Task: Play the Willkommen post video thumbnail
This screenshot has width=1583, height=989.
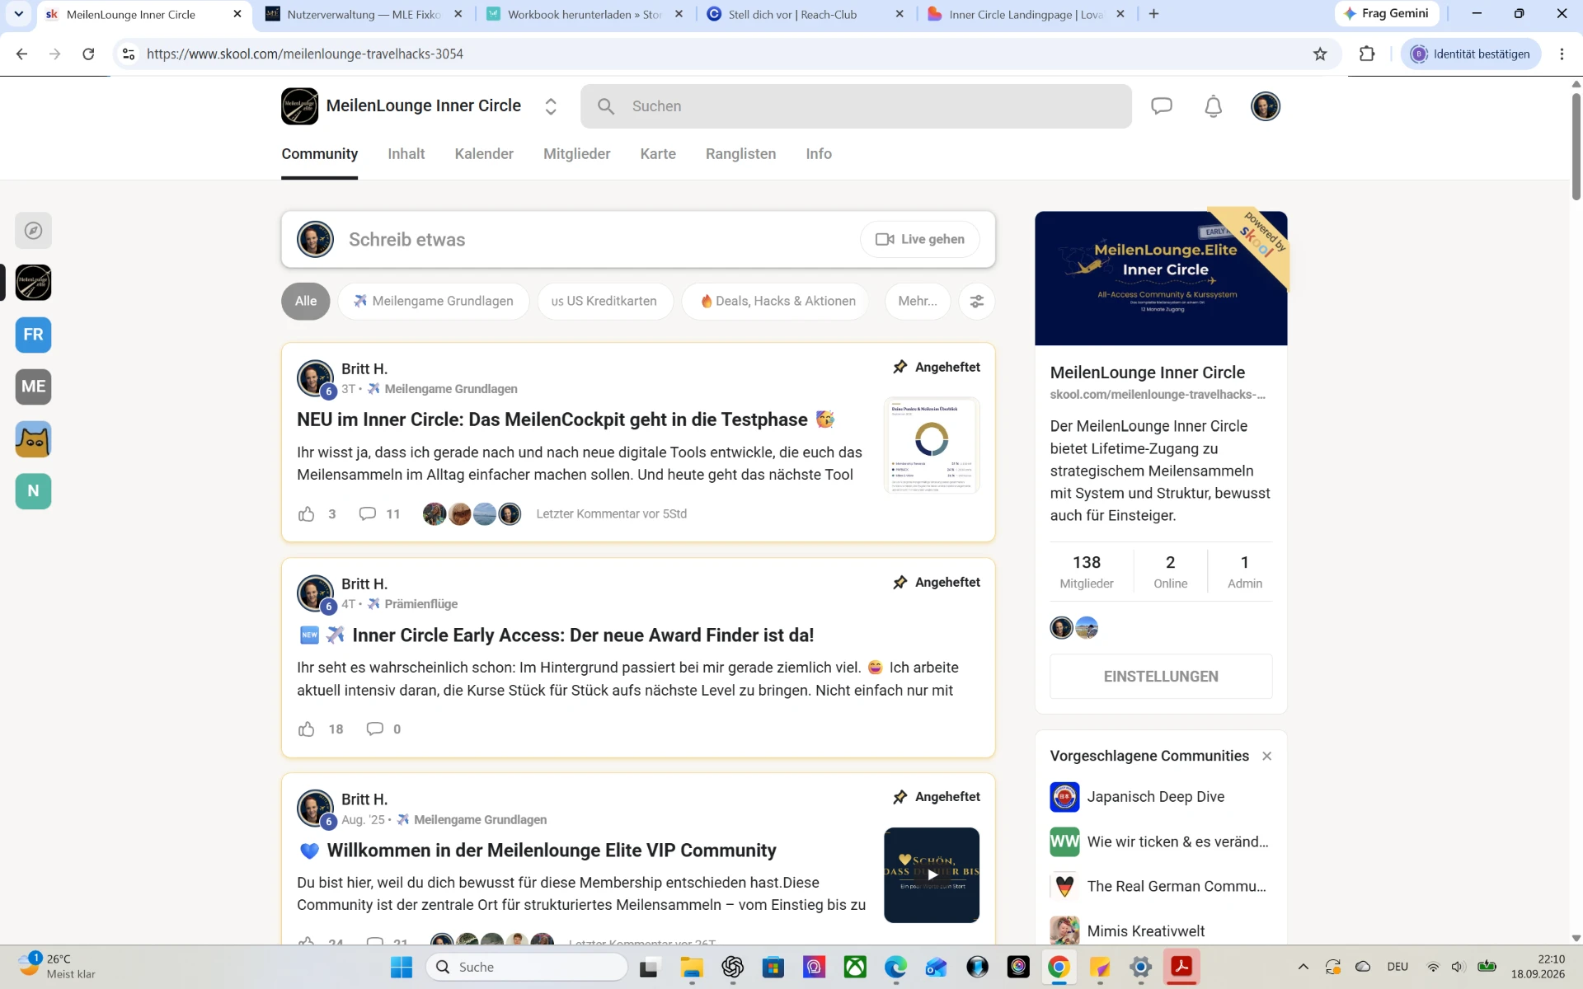Action: tap(932, 875)
